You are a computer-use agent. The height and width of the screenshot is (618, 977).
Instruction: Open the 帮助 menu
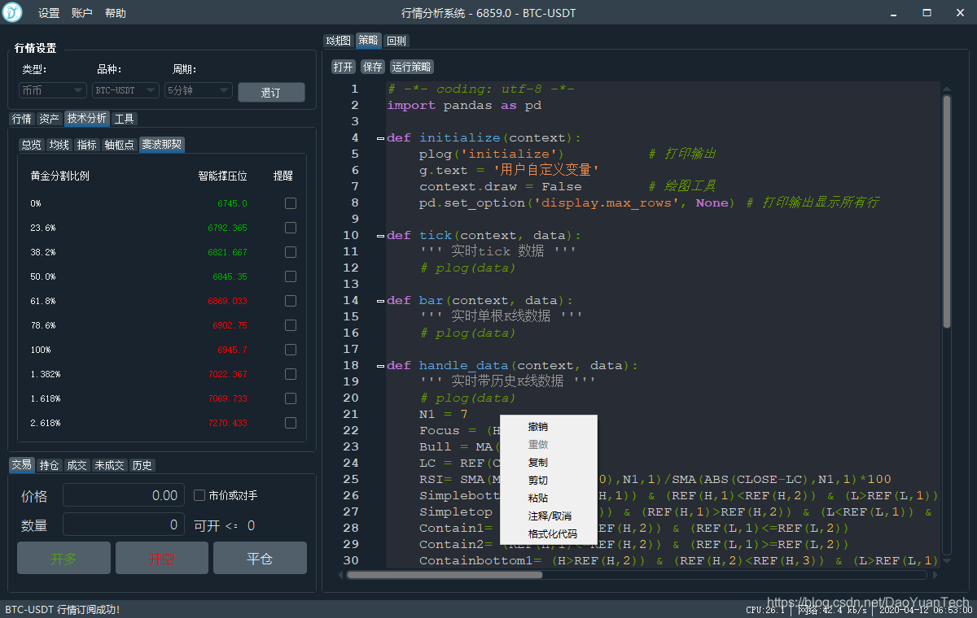point(115,12)
